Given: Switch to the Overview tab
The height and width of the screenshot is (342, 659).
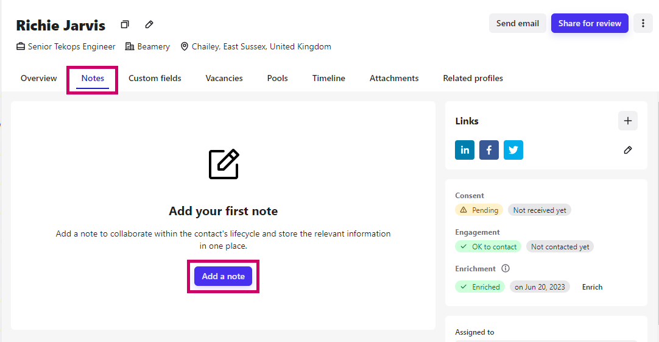Looking at the screenshot, I should (x=38, y=78).
